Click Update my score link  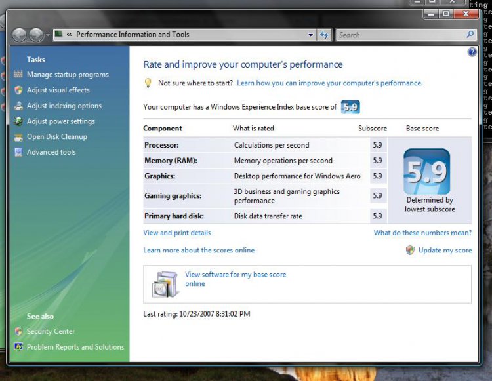445,251
